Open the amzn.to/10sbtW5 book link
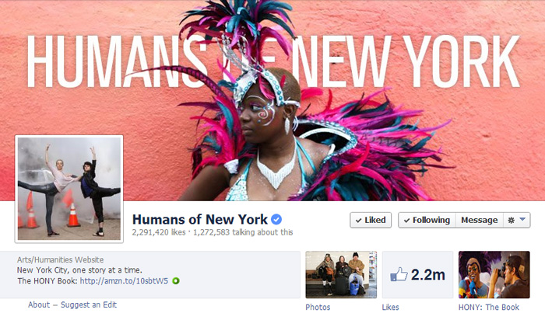The height and width of the screenshot is (320, 545). click(124, 281)
